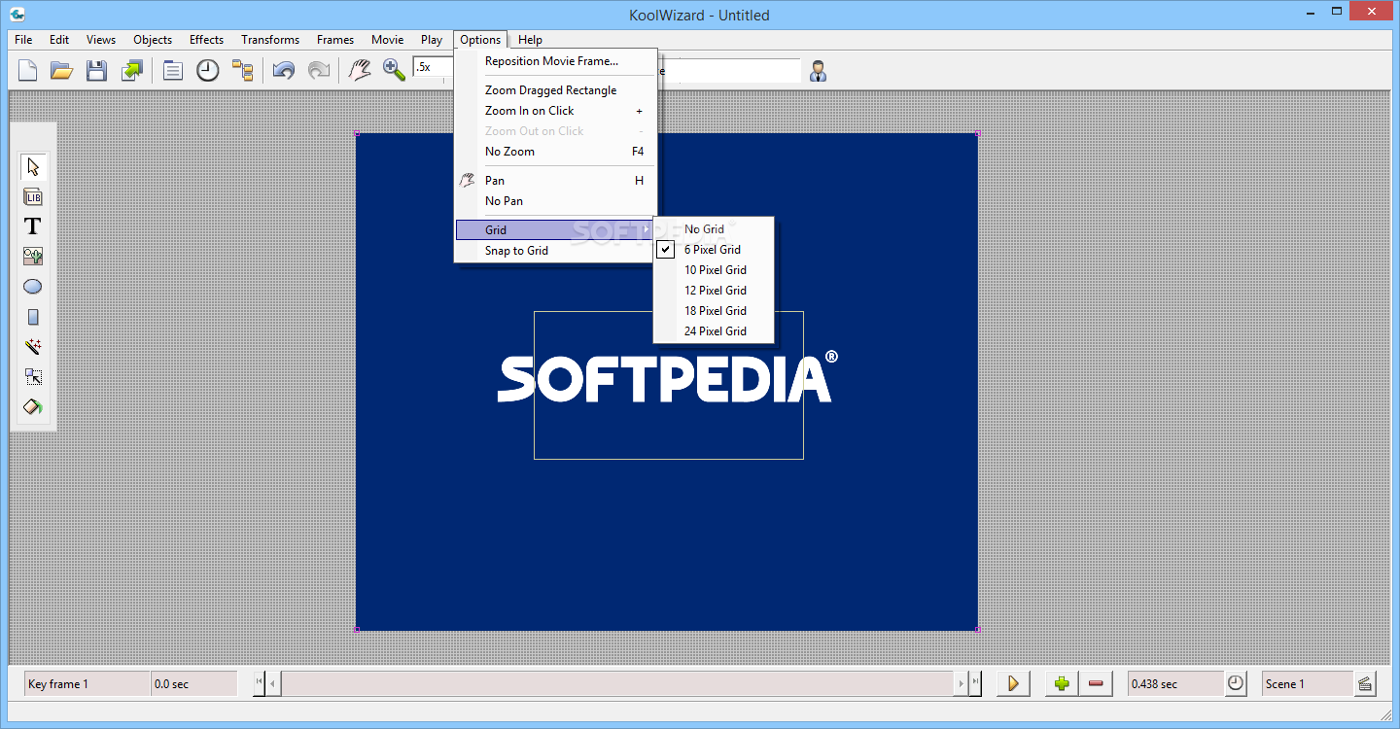The image size is (1400, 729).
Task: Open the scene clapperboard icon
Action: tap(1366, 683)
